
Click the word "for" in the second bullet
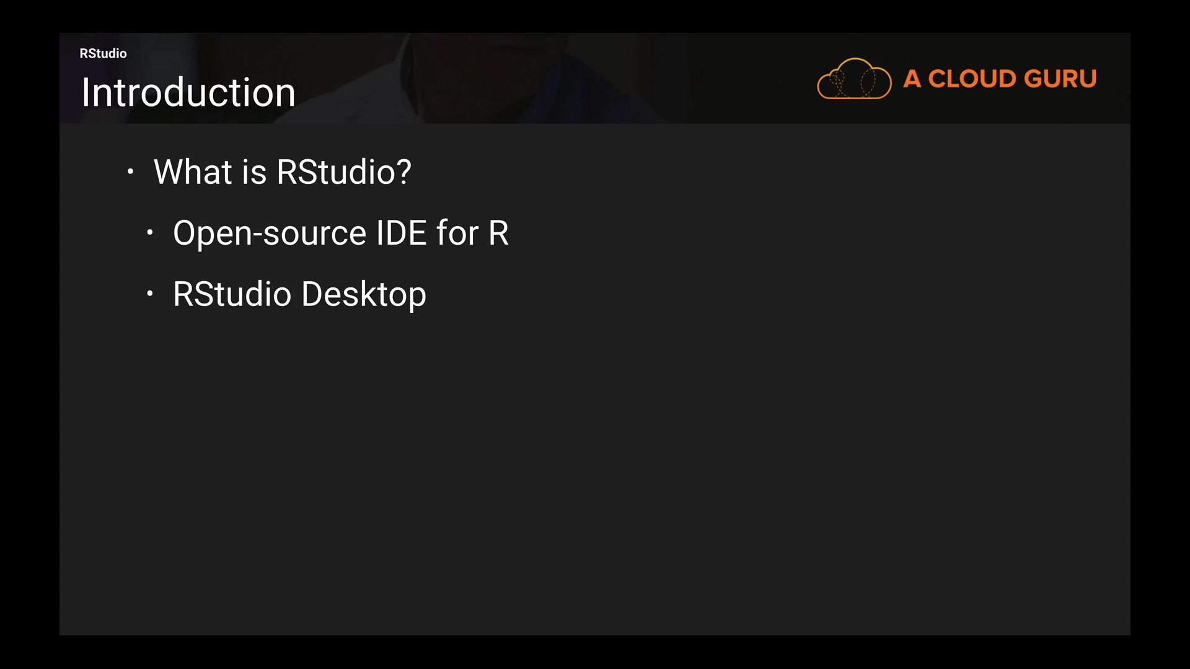(x=457, y=233)
